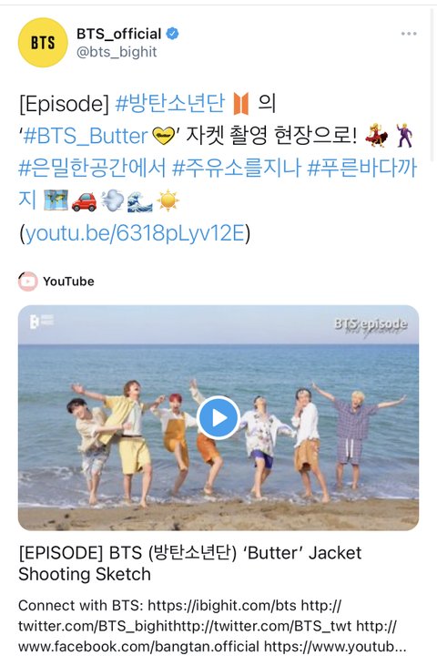Click the YouTube source label
Screen dimensions: 437x666
coord(68,282)
